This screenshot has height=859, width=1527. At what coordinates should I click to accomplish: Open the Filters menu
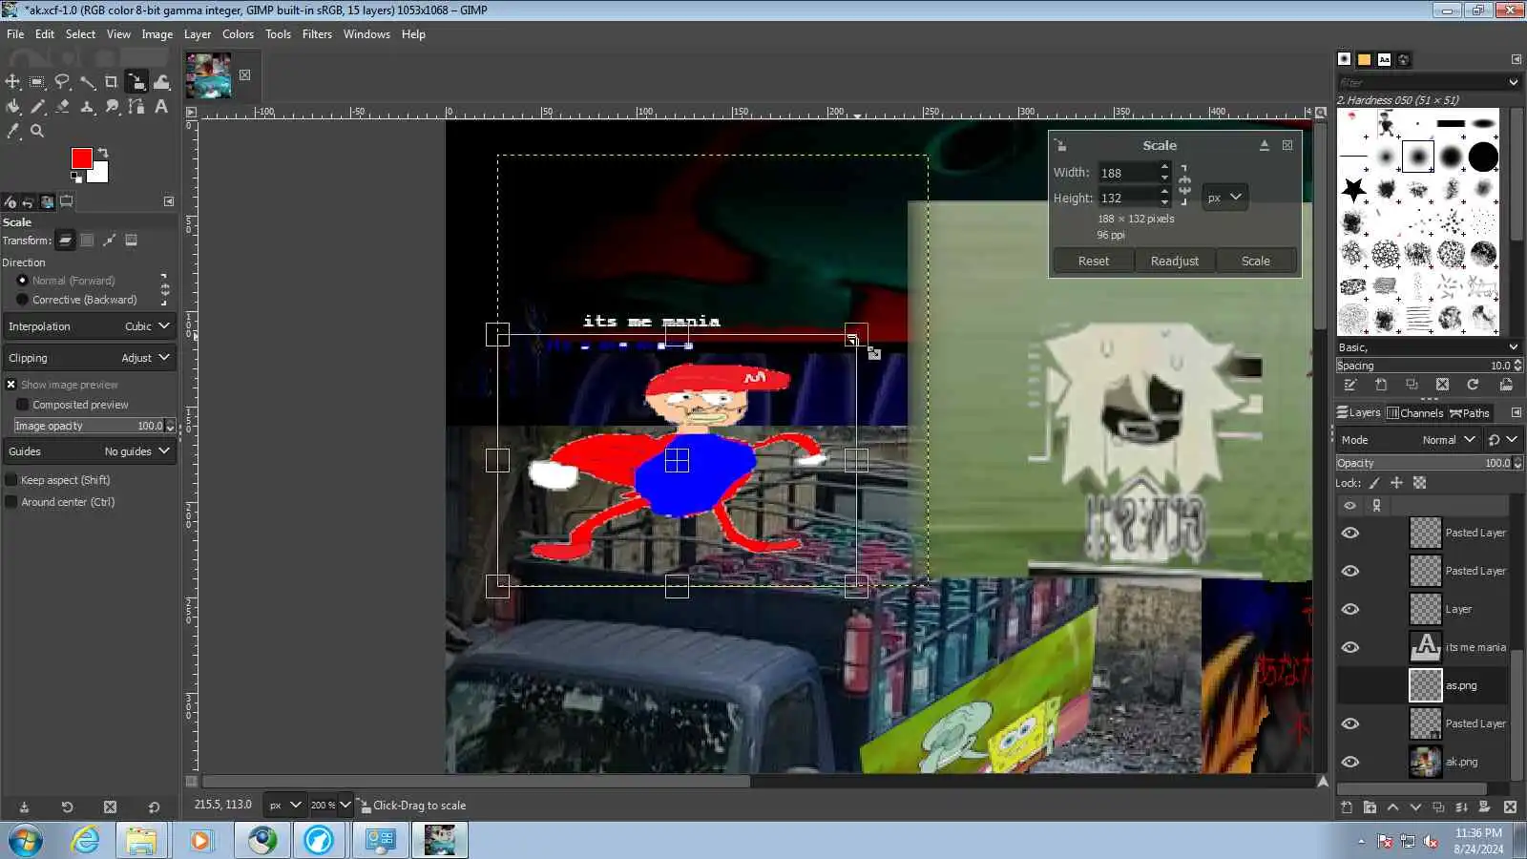coord(317,34)
